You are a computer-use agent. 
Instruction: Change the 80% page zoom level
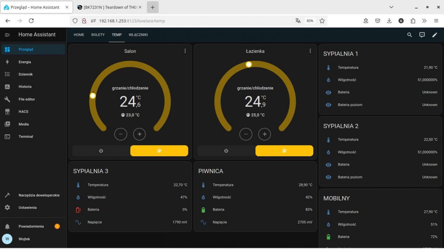[310, 21]
